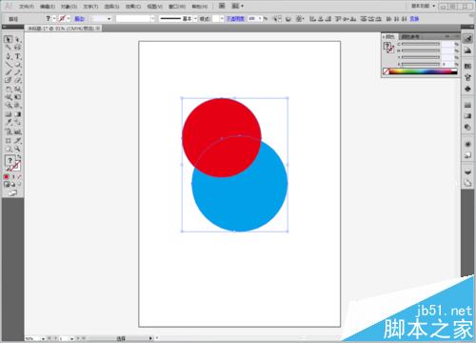
Task: Click horizontal align center icon
Action: [321, 19]
